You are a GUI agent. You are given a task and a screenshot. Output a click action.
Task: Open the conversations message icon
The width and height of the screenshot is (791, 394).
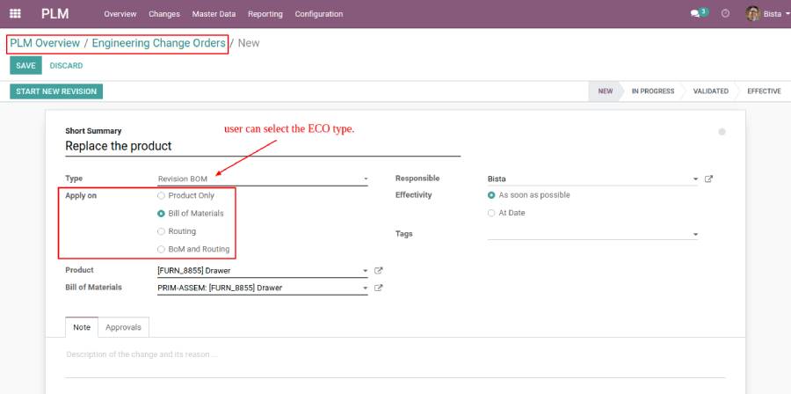[696, 14]
